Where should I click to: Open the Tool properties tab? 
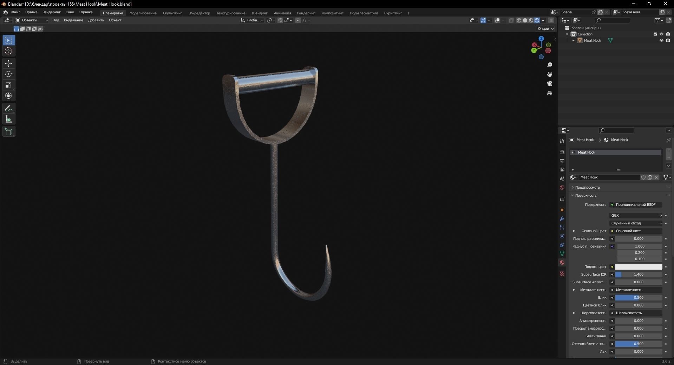[562, 141]
